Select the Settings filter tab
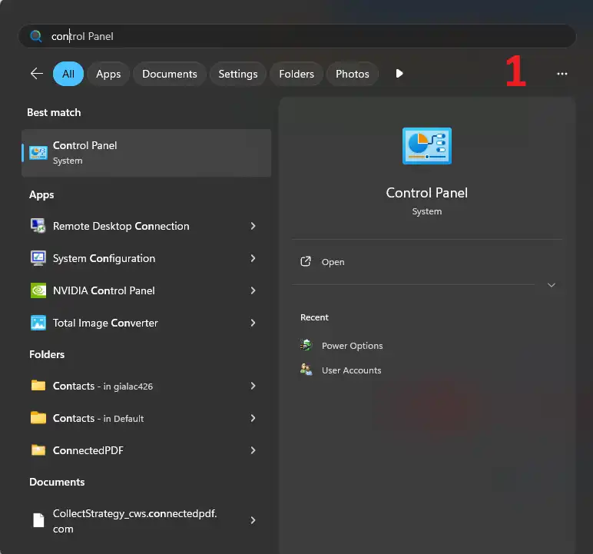Viewport: 593px width, 554px height. coord(237,74)
